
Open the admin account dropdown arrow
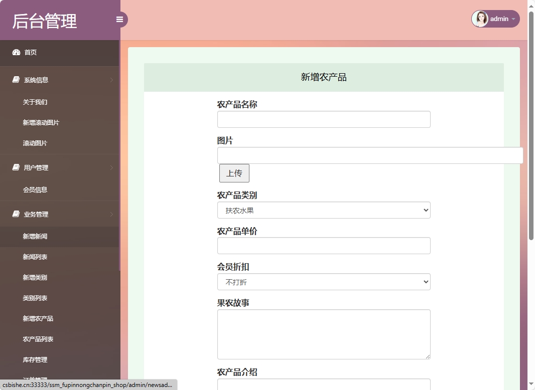pyautogui.click(x=513, y=19)
